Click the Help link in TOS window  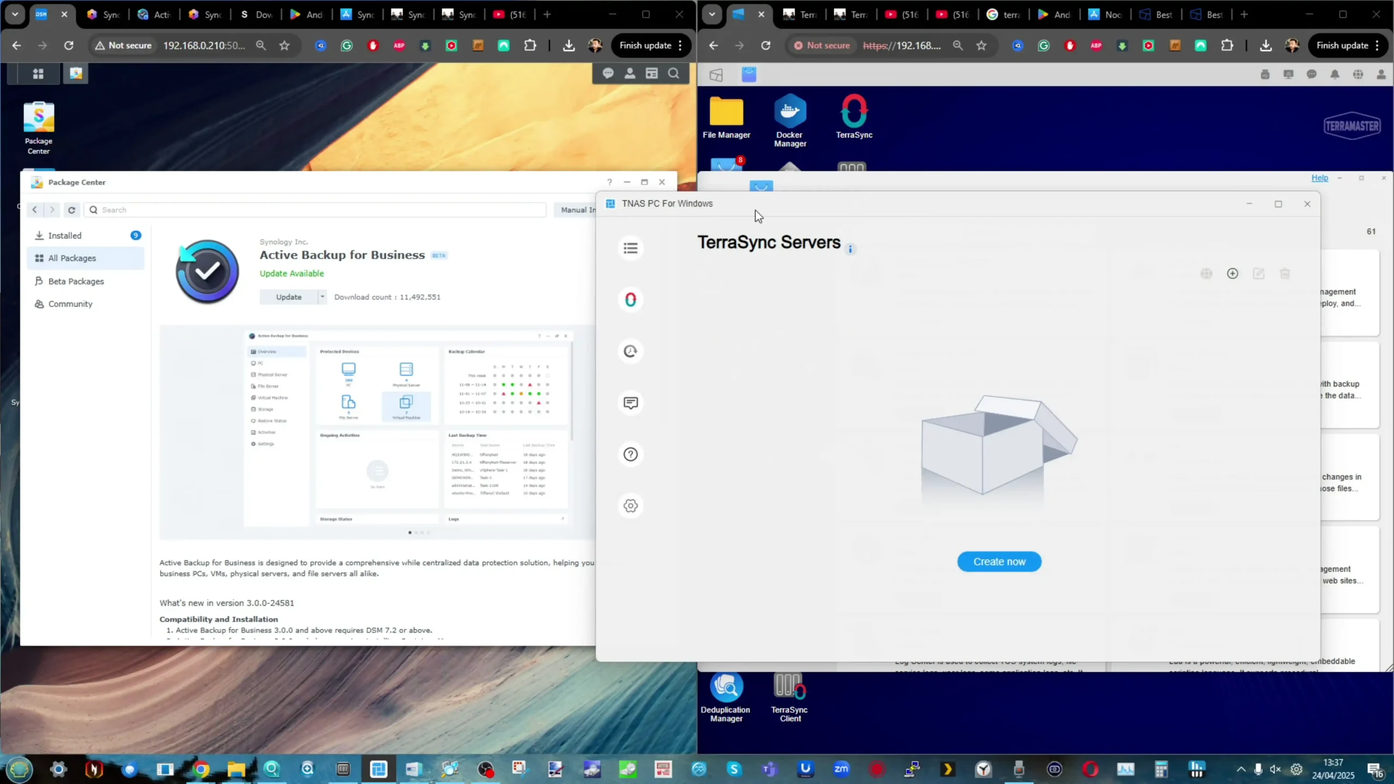pyautogui.click(x=1319, y=177)
